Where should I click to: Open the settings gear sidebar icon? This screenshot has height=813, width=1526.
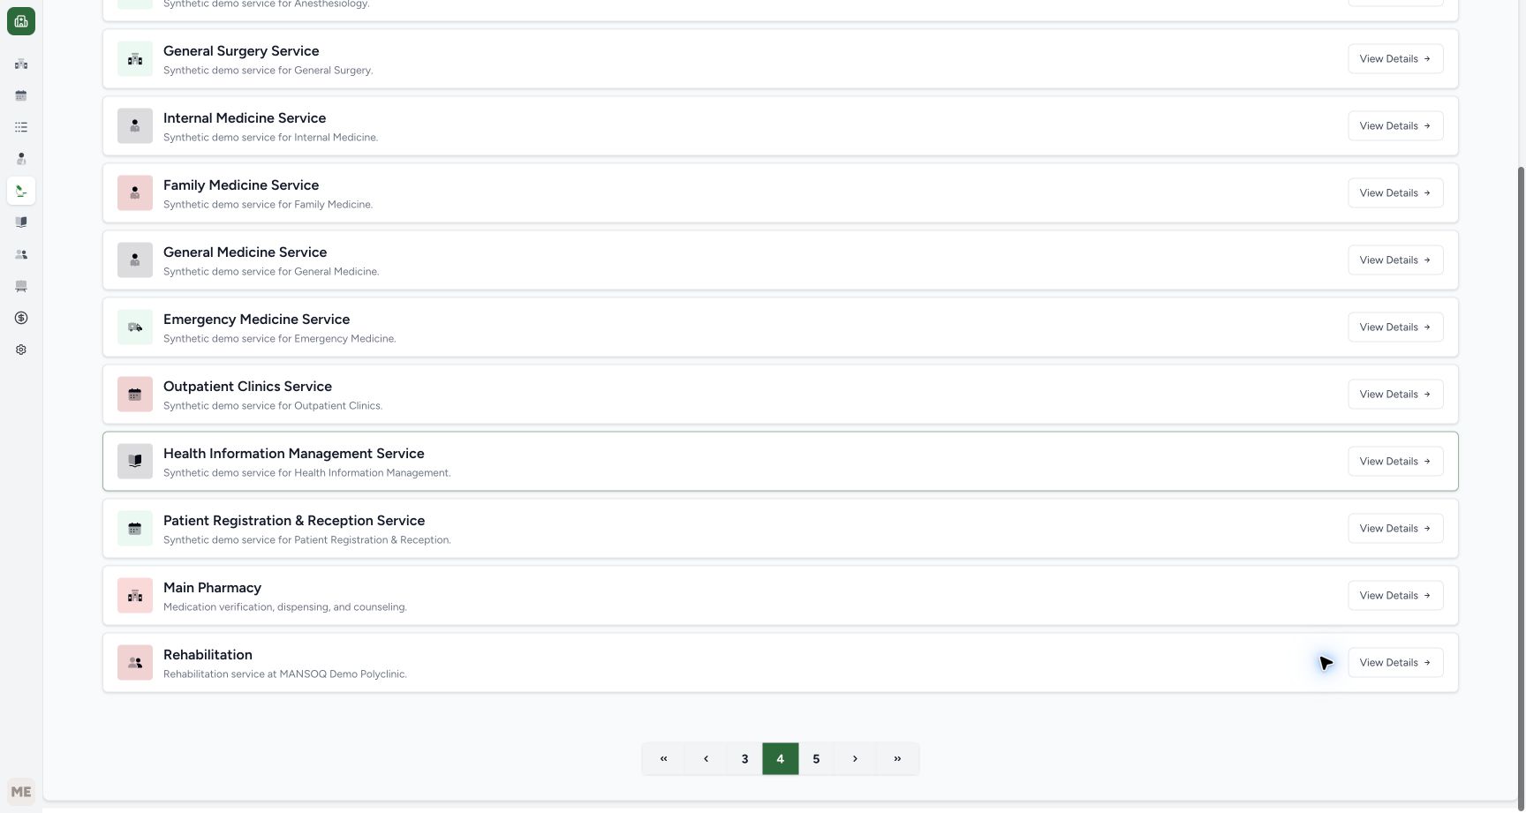coord(21,350)
